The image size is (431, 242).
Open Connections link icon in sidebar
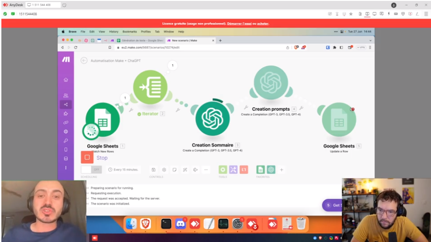click(x=66, y=122)
